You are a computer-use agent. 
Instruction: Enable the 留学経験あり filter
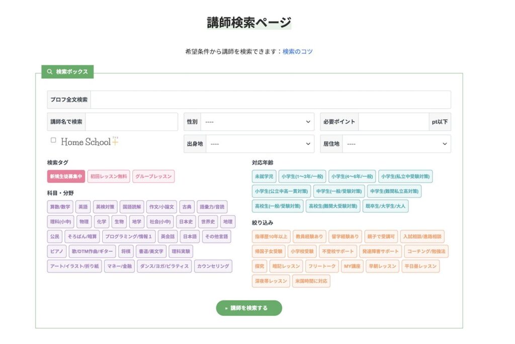tap(345, 236)
